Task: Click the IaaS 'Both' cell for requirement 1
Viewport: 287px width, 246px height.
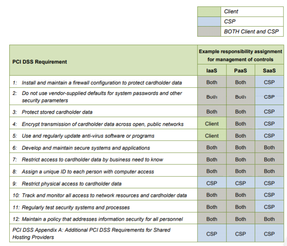Action: tap(212, 82)
